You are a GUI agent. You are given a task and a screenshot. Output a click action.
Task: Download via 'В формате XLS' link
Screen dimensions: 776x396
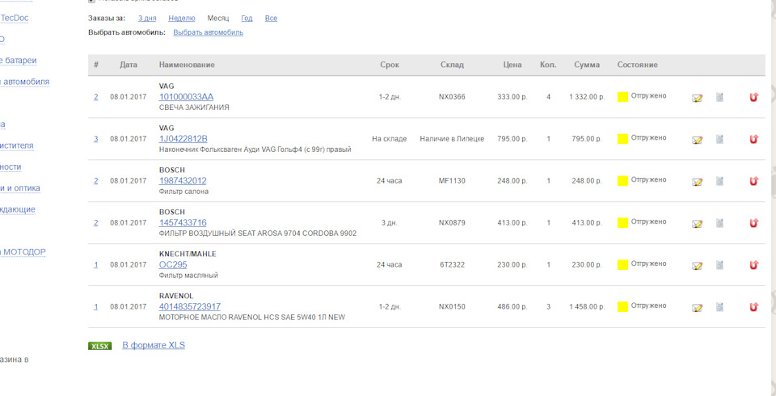154,345
